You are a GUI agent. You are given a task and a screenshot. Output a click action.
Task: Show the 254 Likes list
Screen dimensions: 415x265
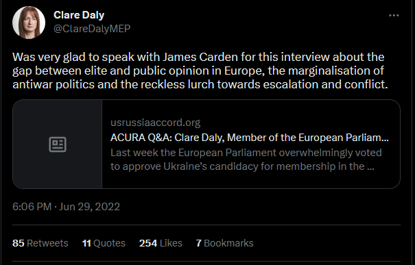click(161, 243)
